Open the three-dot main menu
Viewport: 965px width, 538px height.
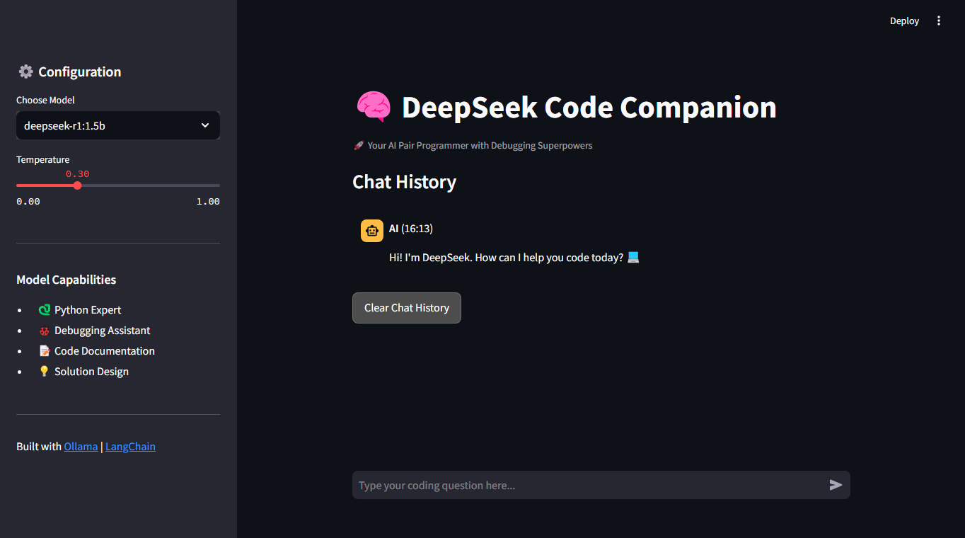(x=939, y=21)
